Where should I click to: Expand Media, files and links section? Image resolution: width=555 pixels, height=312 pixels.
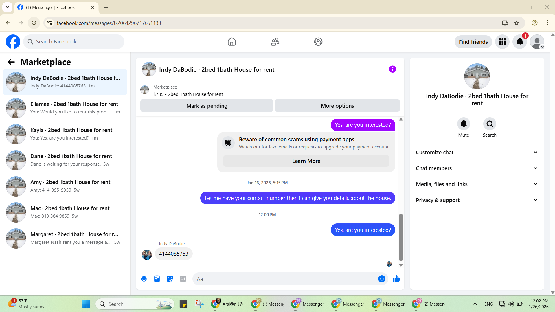[x=477, y=184]
